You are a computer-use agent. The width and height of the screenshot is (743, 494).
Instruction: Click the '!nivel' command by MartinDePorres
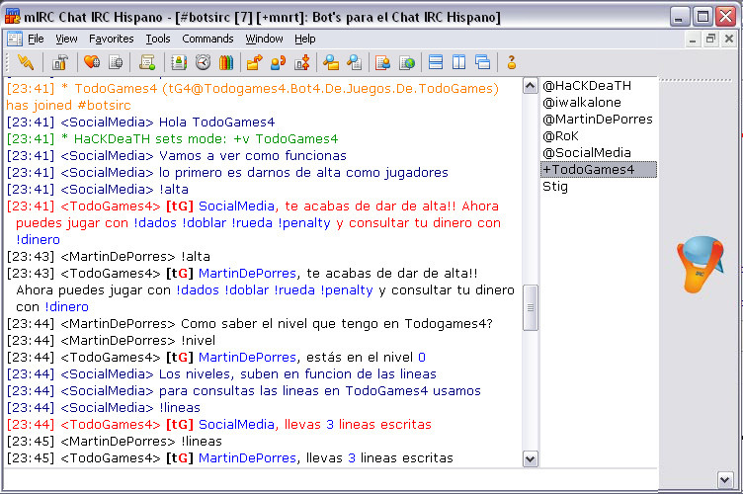click(x=198, y=341)
